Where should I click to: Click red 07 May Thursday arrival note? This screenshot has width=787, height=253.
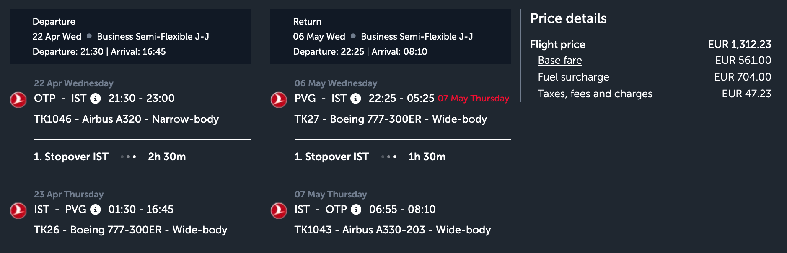[x=473, y=99]
